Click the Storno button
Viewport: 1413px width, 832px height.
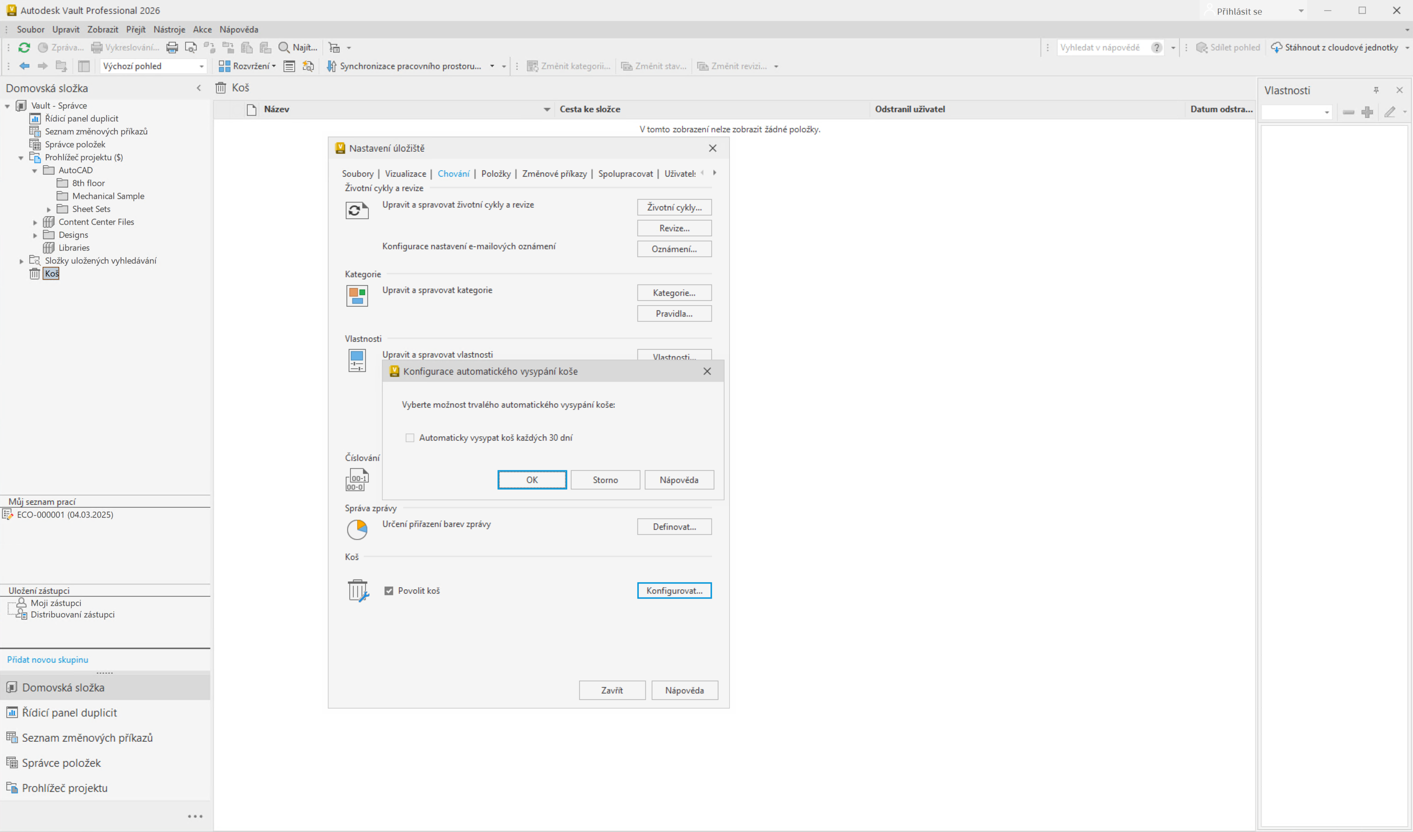605,480
